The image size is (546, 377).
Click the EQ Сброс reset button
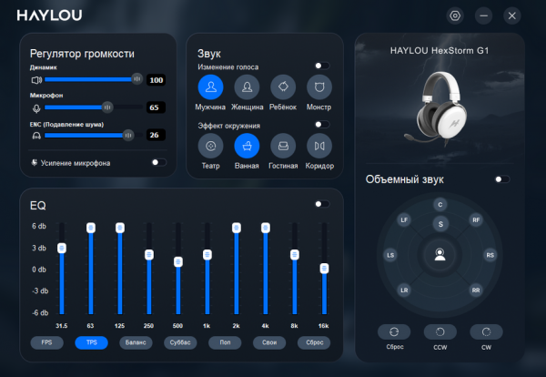pyautogui.click(x=314, y=342)
